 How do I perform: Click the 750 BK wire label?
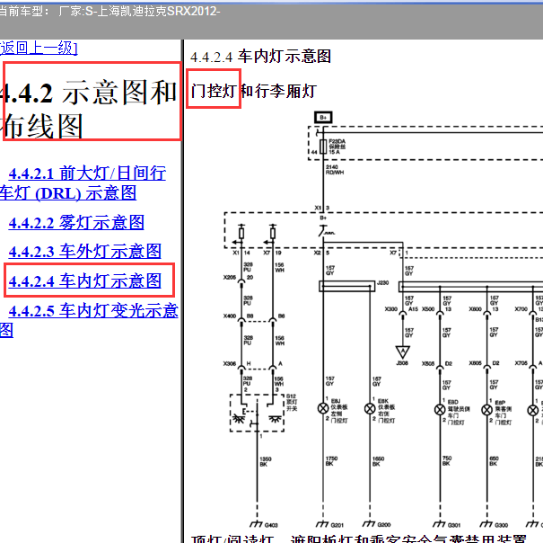coord(447,461)
